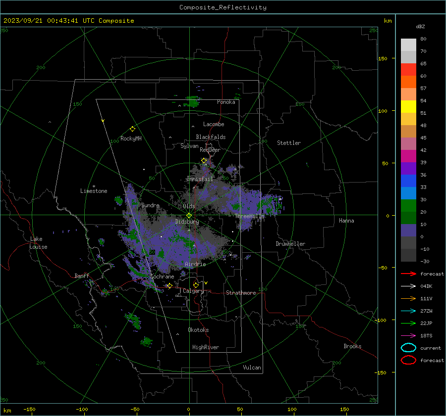Select the red 65 dBZ color swatch
Image resolution: width=446 pixels, height=416 pixels.
point(408,69)
